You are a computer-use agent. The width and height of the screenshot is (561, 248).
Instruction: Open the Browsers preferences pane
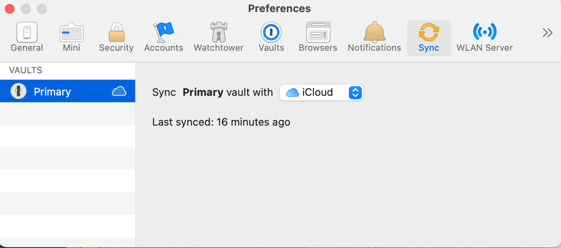(x=318, y=38)
